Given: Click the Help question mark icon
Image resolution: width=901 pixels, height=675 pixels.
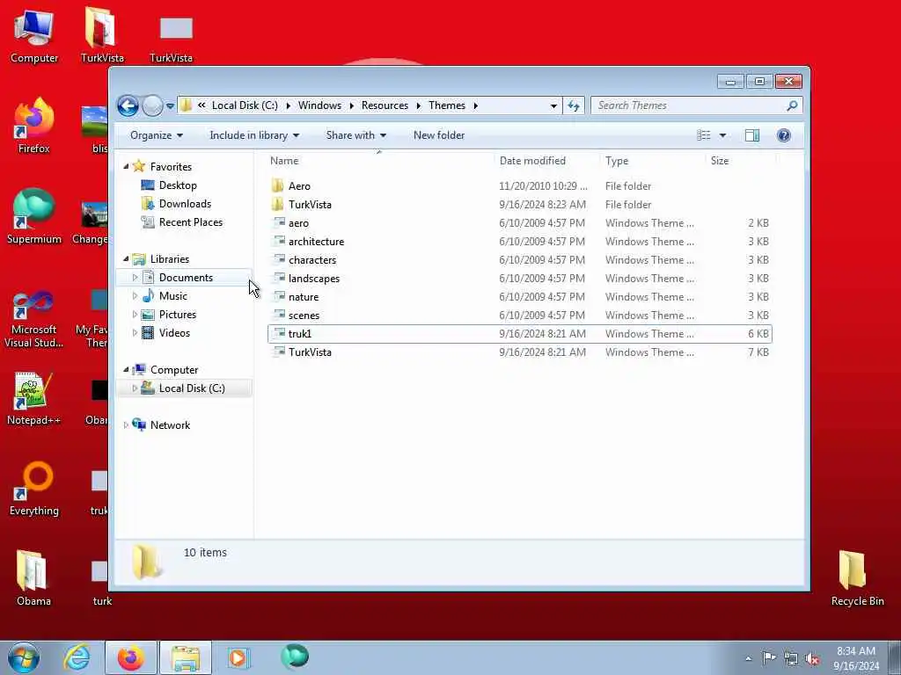Looking at the screenshot, I should [784, 135].
